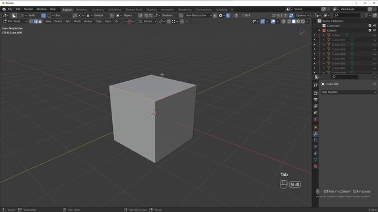Hide the Collection with eye icon
This screenshot has width=378, height=212.
tap(374, 26)
